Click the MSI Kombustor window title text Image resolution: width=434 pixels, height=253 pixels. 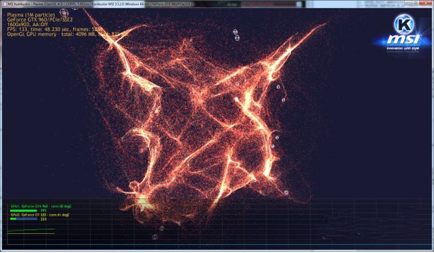pyautogui.click(x=100, y=4)
